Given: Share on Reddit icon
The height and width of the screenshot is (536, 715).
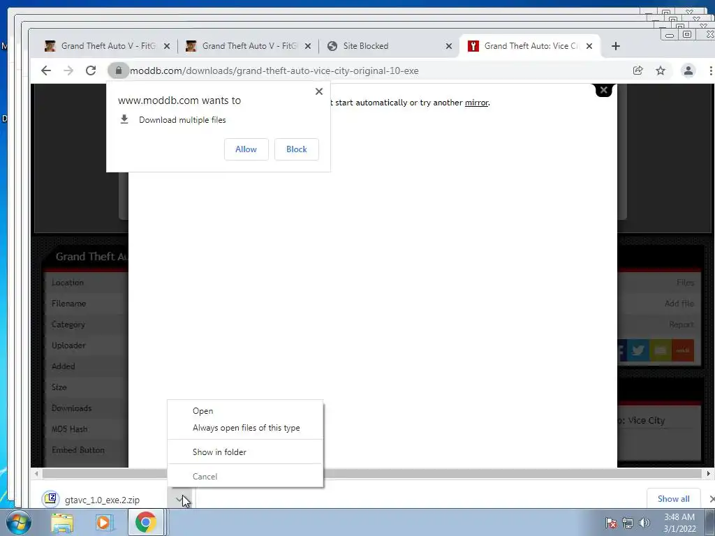Looking at the screenshot, I should (x=683, y=350).
